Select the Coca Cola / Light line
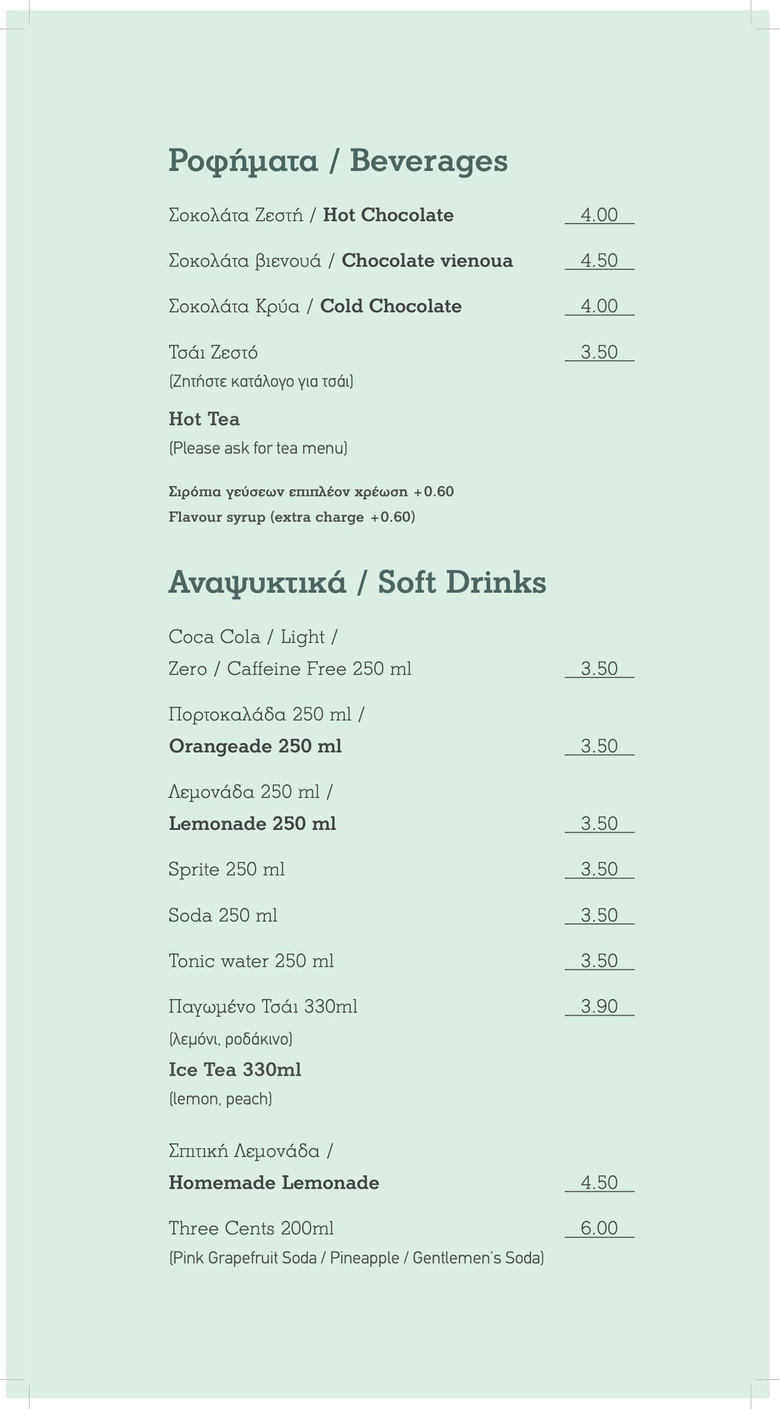The image size is (780, 1409). (253, 637)
